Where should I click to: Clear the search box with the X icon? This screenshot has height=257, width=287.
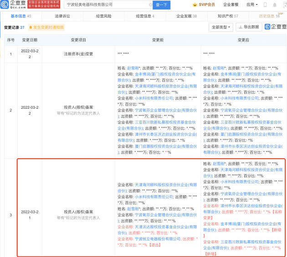click(151, 5)
